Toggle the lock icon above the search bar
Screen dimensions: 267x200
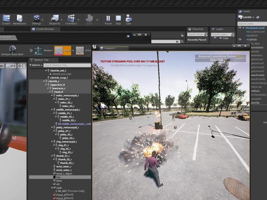click(182, 35)
